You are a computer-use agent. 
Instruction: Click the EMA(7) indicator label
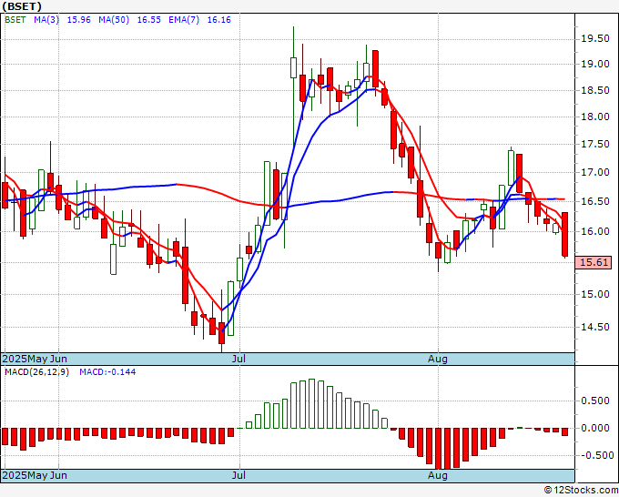click(x=184, y=20)
